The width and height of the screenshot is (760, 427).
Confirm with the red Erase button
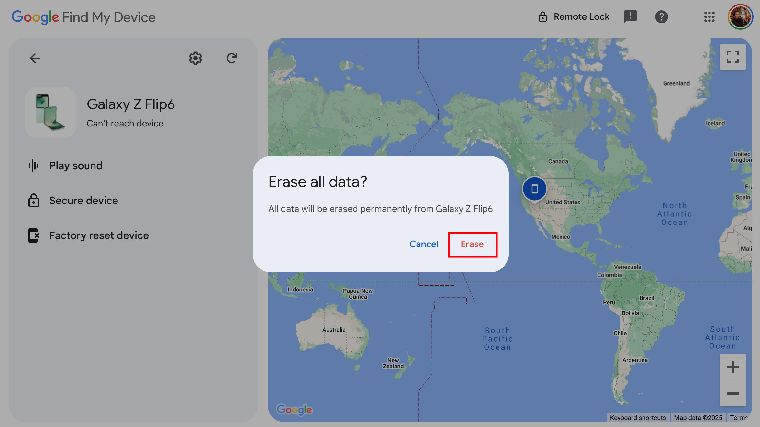click(x=472, y=244)
